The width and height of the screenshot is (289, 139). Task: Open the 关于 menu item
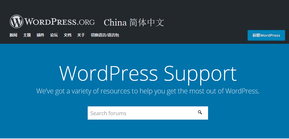81,35
